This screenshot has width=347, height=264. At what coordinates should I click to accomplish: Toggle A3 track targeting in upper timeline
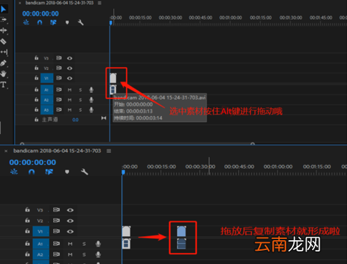pos(47,110)
